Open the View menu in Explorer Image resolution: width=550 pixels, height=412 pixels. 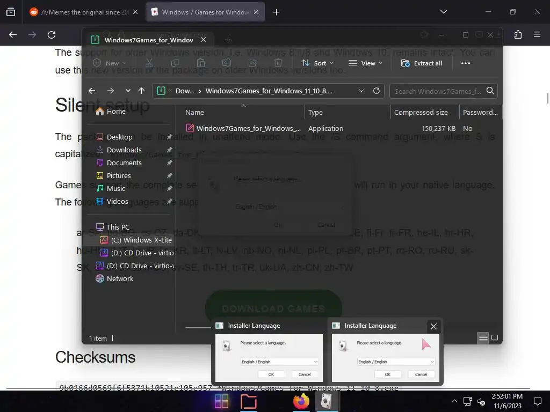365,63
